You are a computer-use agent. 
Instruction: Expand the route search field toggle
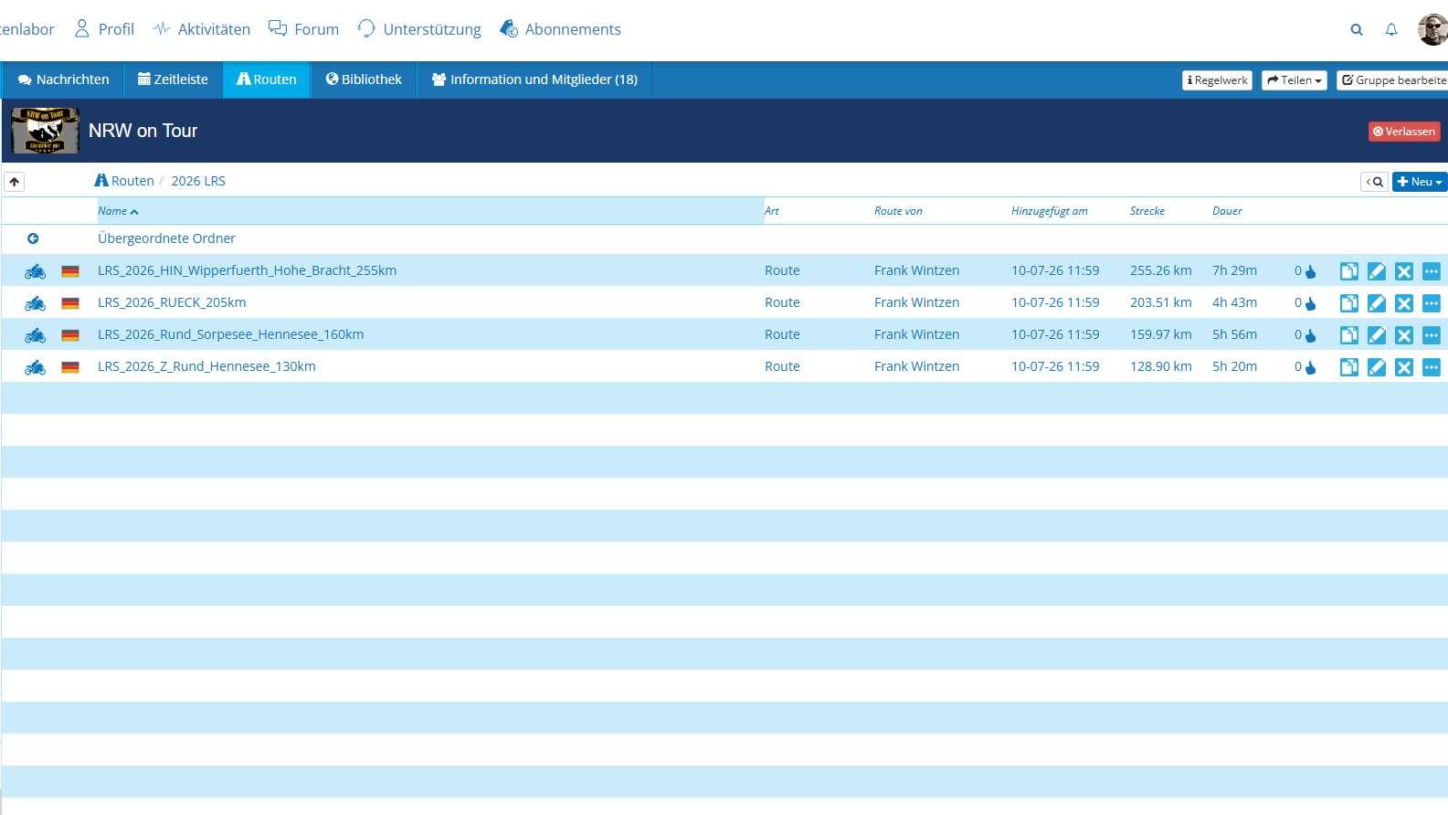(1374, 182)
